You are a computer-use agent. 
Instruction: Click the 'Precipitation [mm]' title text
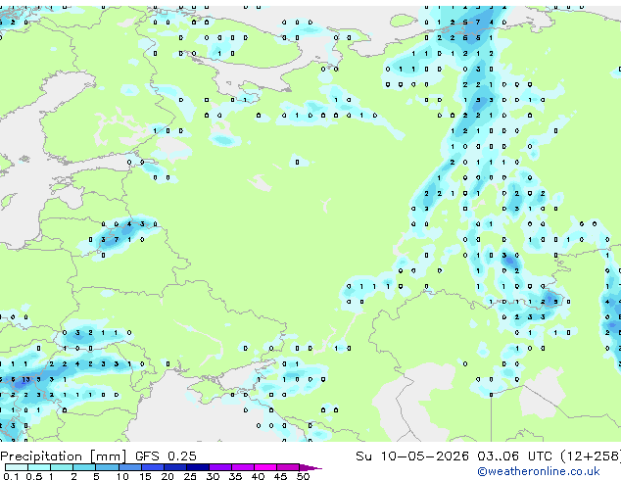64,456
